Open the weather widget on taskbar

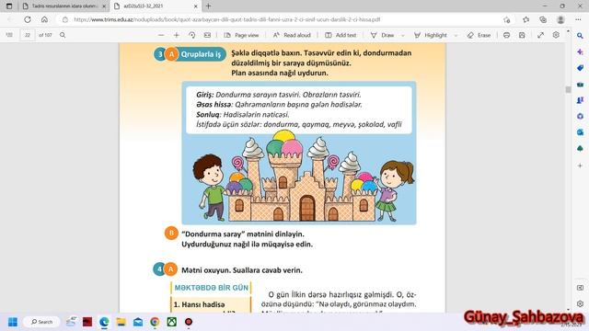pos(71,322)
